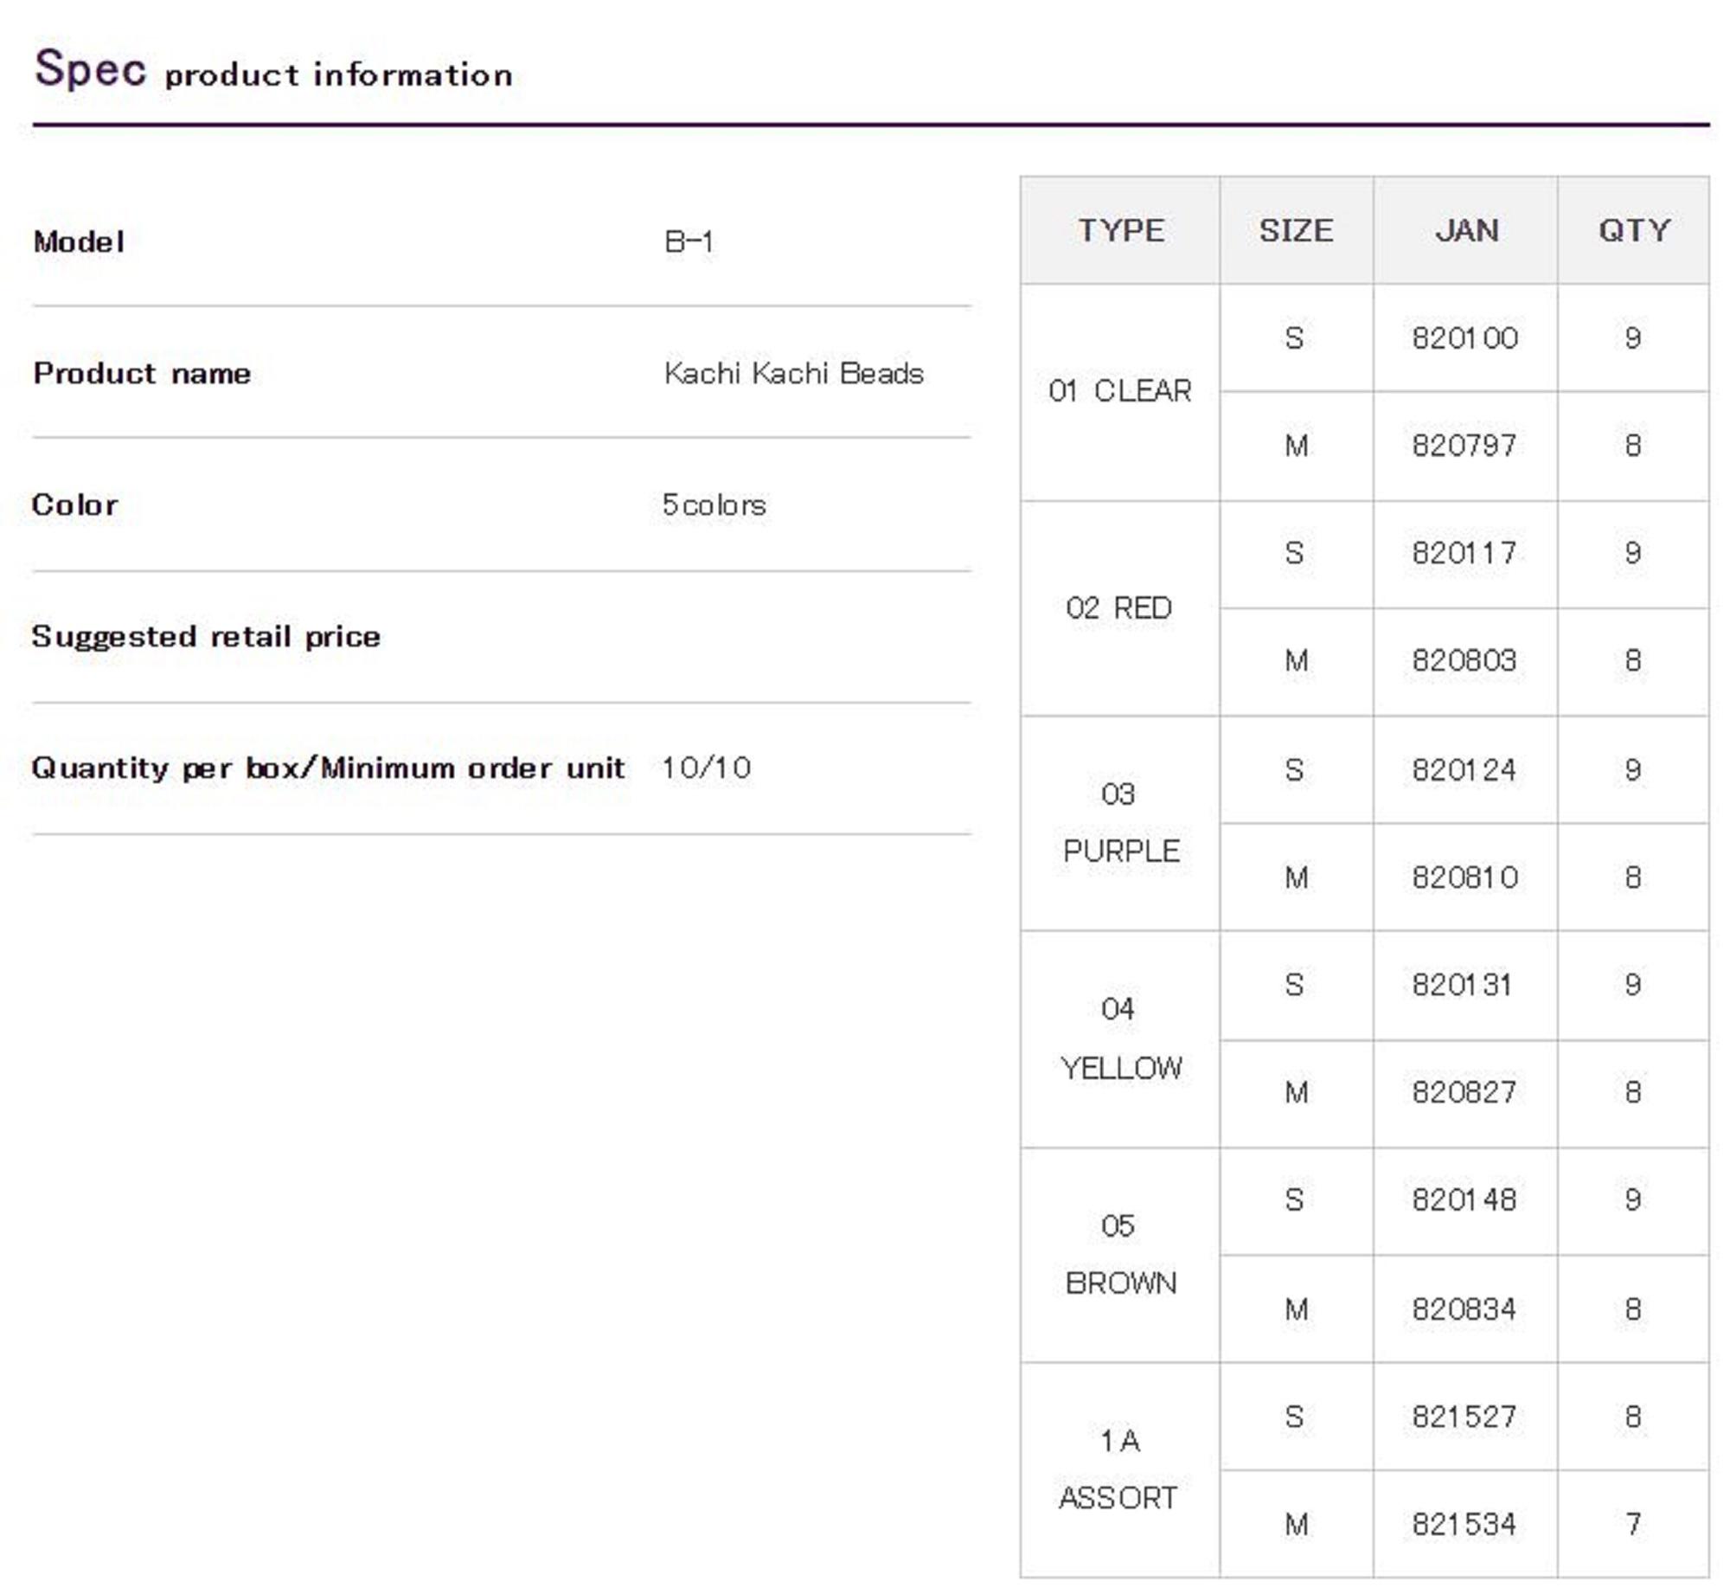Image resolution: width=1730 pixels, height=1594 pixels.
Task: Click JAN code 820803
Action: point(1464,661)
